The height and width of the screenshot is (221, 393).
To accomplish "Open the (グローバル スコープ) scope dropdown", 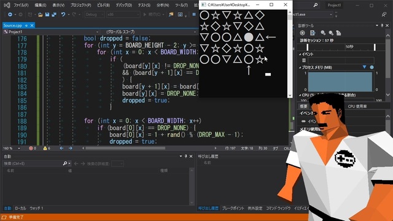I will 149,32.
